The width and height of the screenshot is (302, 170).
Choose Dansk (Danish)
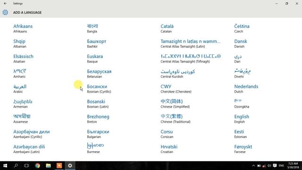point(241,43)
